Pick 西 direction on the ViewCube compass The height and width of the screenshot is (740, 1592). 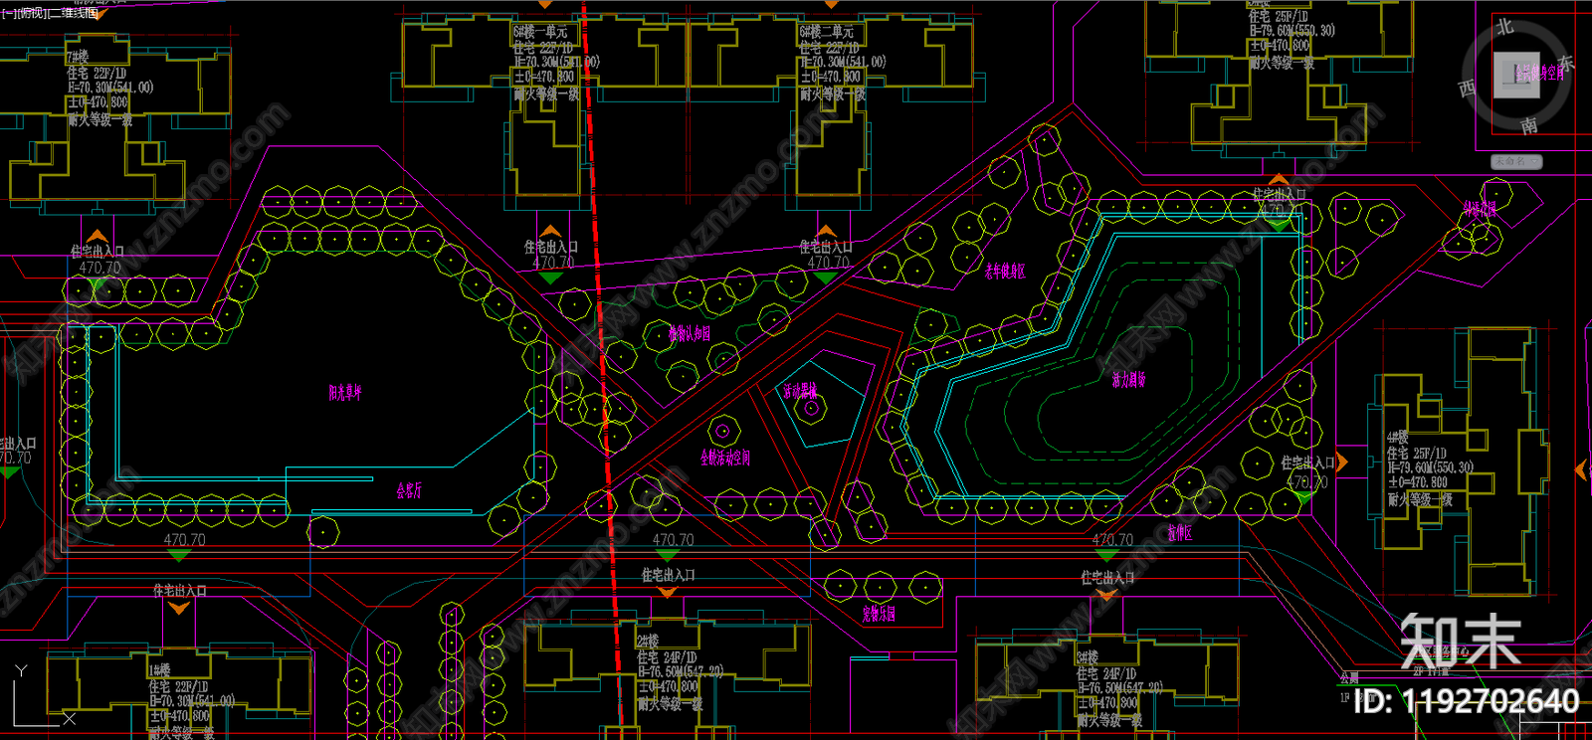1467,89
